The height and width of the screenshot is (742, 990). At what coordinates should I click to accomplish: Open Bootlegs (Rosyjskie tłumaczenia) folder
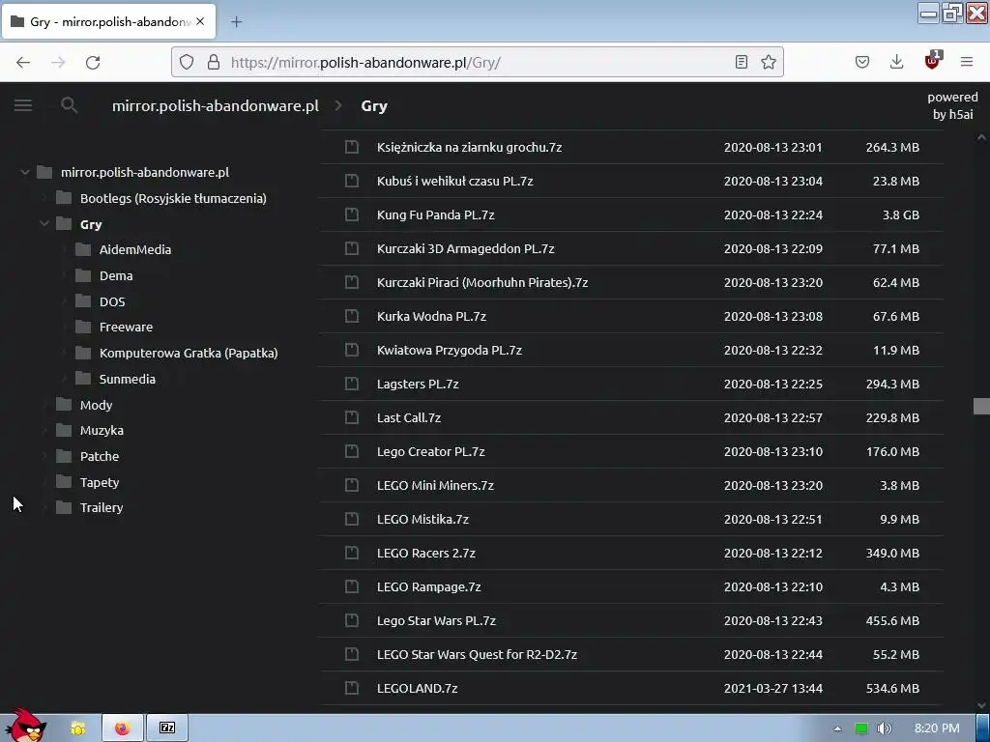(173, 198)
